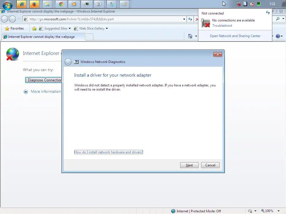The image size is (286, 214).
Task: Show the tray clock reading 7:21
Action: 272,4
